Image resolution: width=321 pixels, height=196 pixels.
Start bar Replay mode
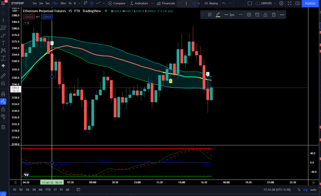(211, 3)
